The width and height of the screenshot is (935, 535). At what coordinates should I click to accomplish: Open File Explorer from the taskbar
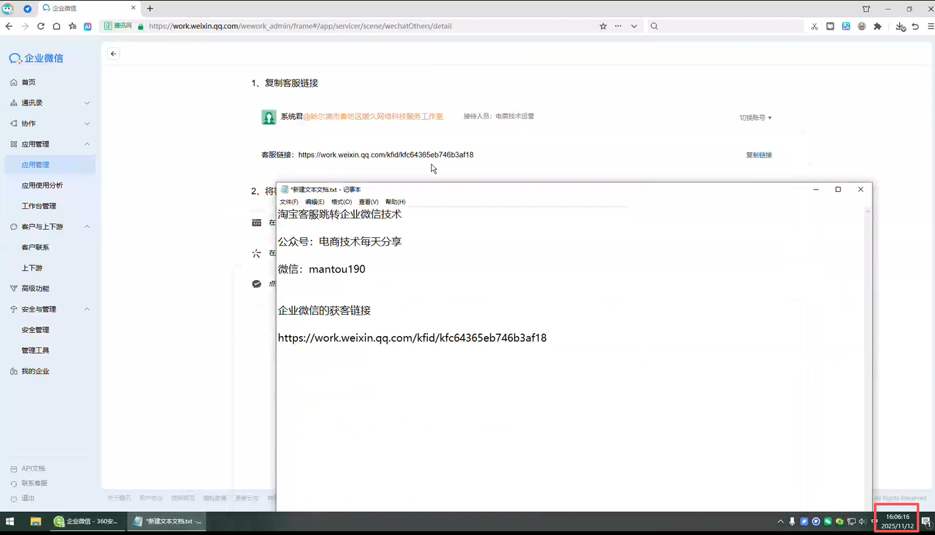36,521
